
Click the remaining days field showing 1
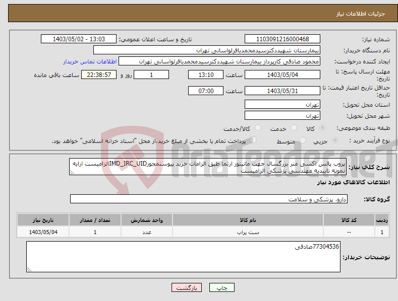(151, 74)
